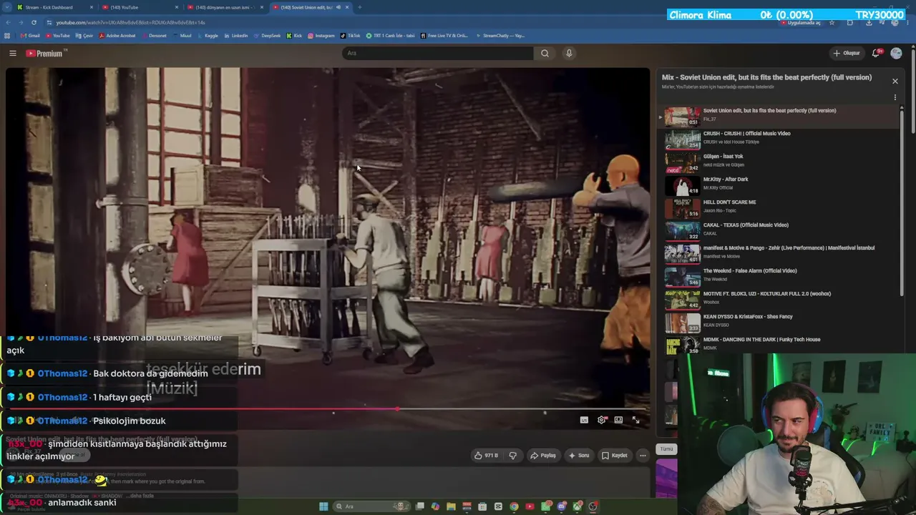Dislike the video
916x515 pixels.
512,455
